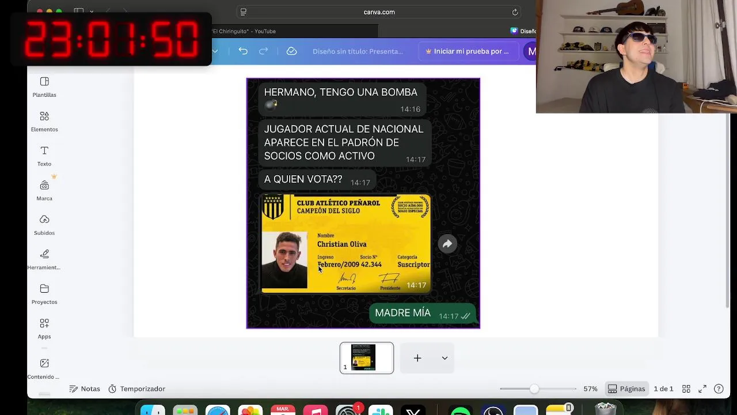This screenshot has height=415, width=737.
Task: Add a new page with plus button
Action: click(x=417, y=358)
